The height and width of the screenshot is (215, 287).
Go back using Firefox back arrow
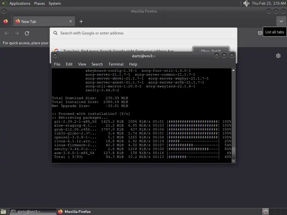pyautogui.click(x=7, y=33)
